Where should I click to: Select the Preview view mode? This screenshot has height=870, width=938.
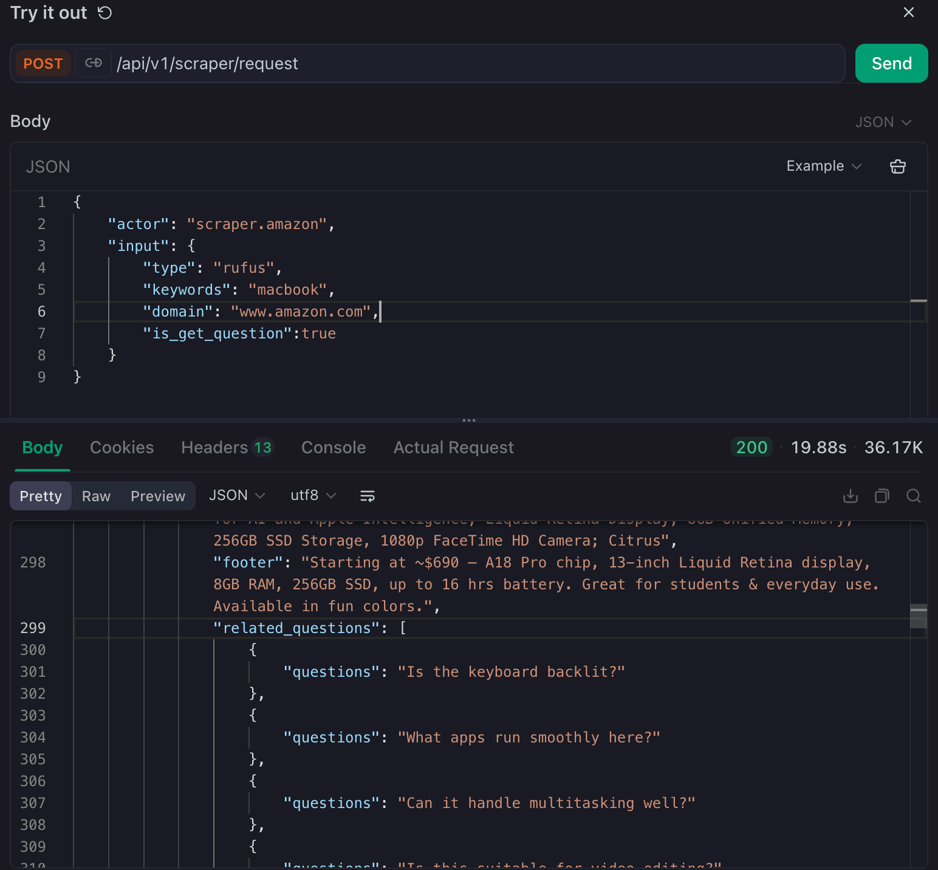[x=158, y=496]
